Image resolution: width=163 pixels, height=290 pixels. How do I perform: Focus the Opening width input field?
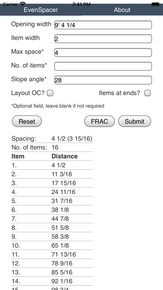103,25
